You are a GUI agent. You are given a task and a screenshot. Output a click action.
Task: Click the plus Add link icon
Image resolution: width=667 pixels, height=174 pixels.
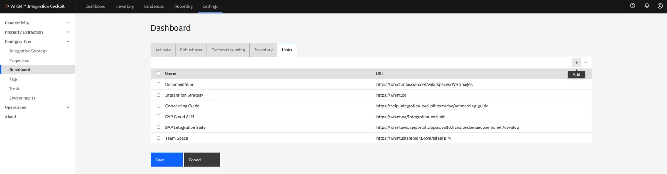point(576,63)
